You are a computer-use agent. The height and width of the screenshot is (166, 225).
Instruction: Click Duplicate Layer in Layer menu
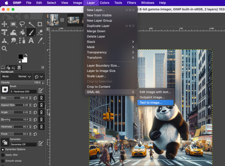click(110, 26)
